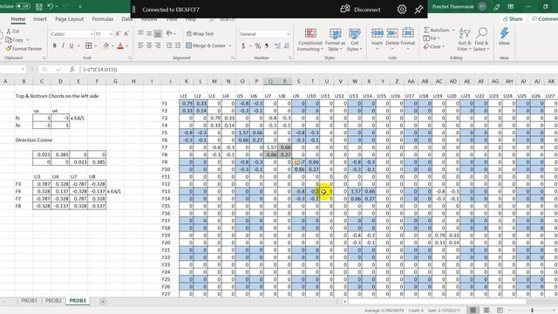Open Find & Select menu
The height and width of the screenshot is (314, 558).
coord(481,39)
